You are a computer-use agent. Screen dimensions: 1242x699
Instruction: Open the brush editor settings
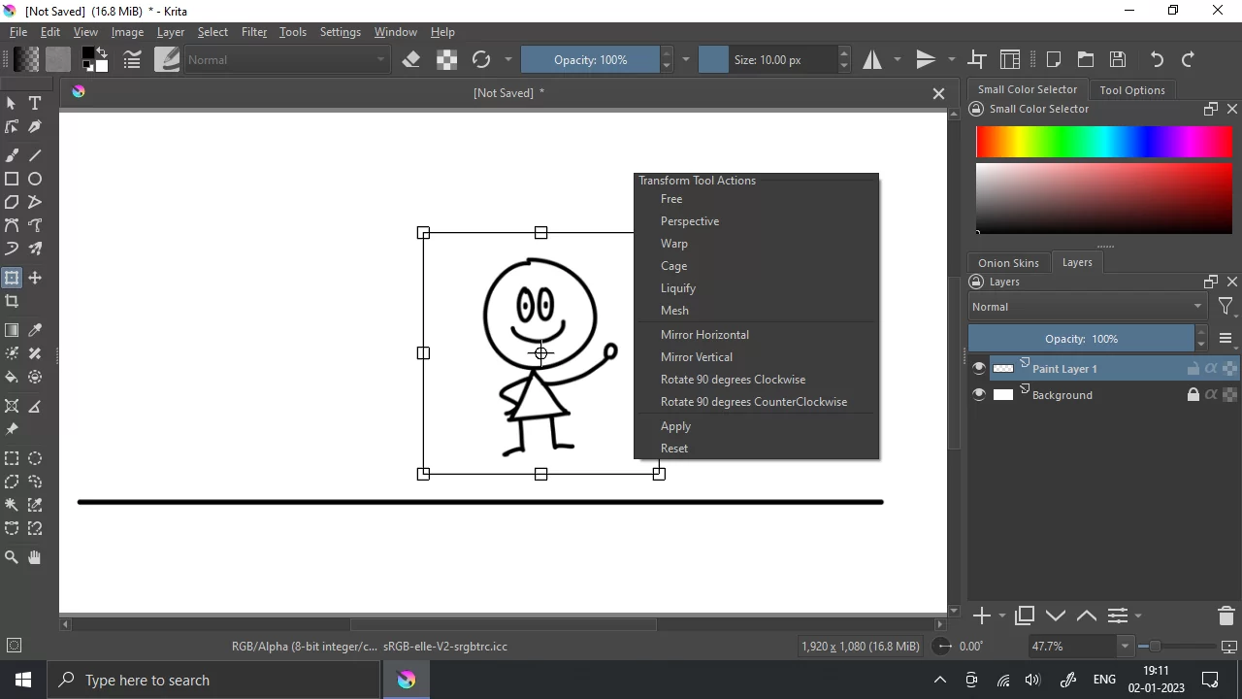point(132,59)
